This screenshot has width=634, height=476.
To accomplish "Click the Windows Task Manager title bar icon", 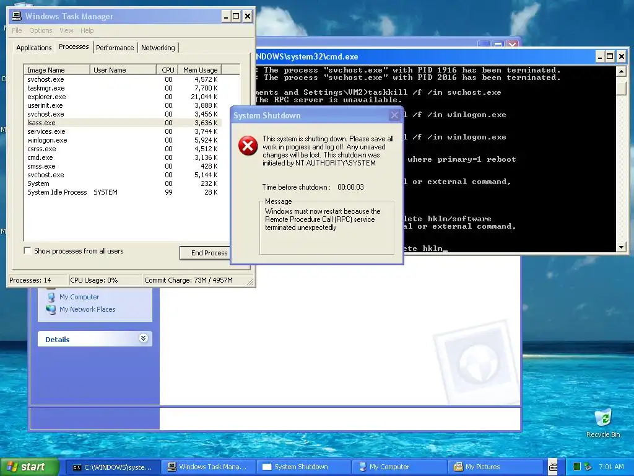I will click(x=17, y=16).
